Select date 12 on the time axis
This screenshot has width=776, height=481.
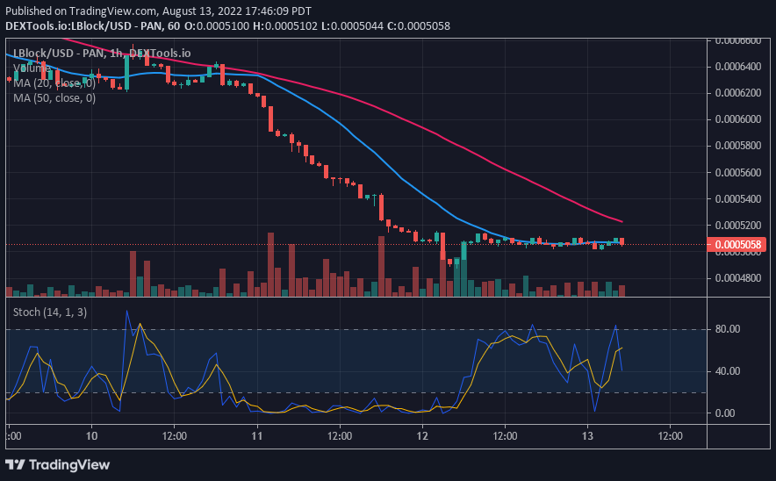click(422, 436)
